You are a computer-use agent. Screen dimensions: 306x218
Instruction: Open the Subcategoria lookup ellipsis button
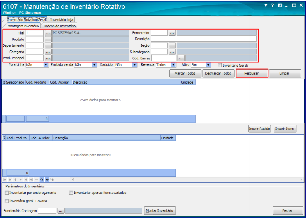click(172, 52)
